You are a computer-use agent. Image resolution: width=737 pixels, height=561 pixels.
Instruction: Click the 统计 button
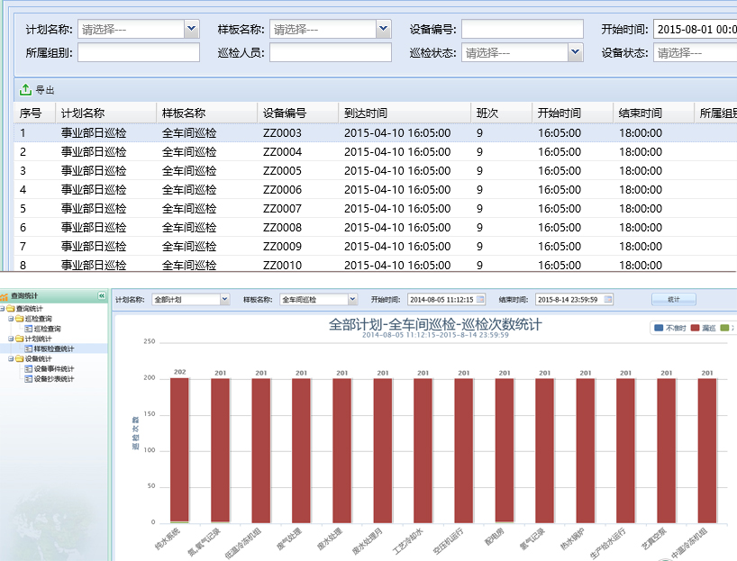coord(674,299)
